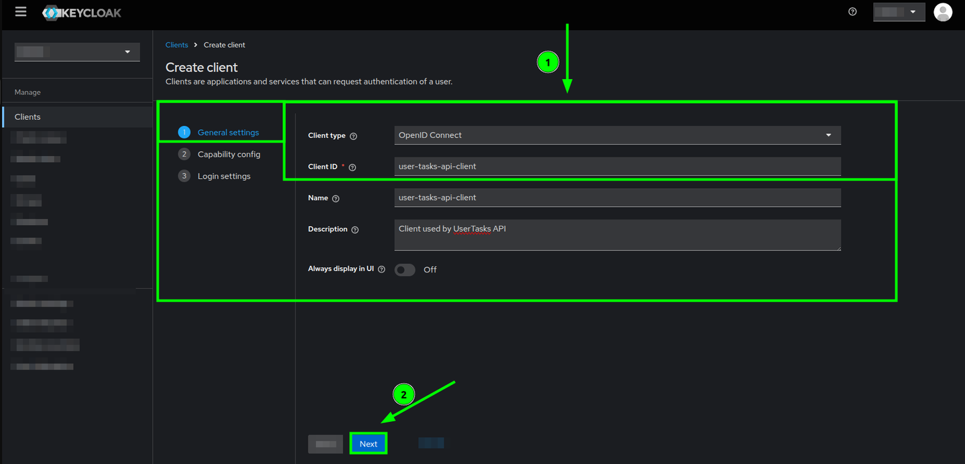Open the navigation hamburger menu
The image size is (965, 464).
tap(20, 11)
